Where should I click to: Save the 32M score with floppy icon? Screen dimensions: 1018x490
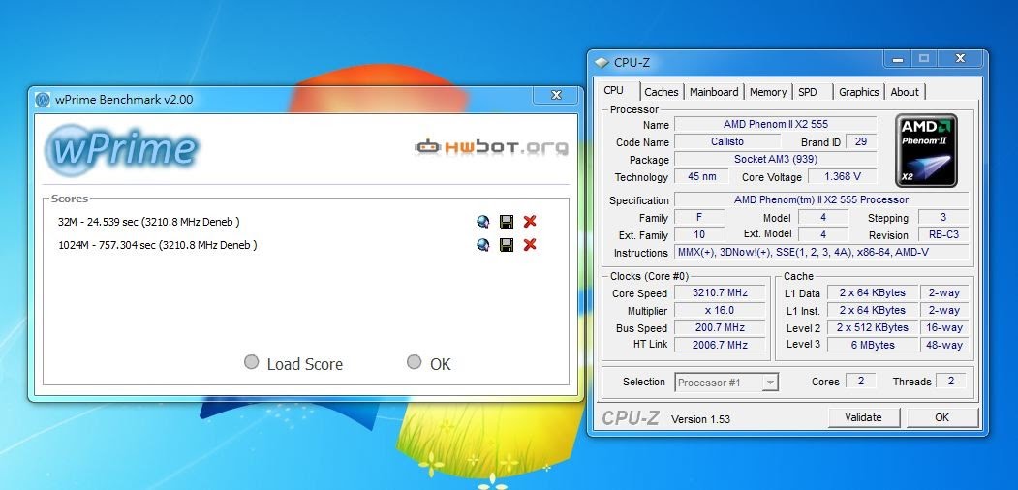point(507,222)
